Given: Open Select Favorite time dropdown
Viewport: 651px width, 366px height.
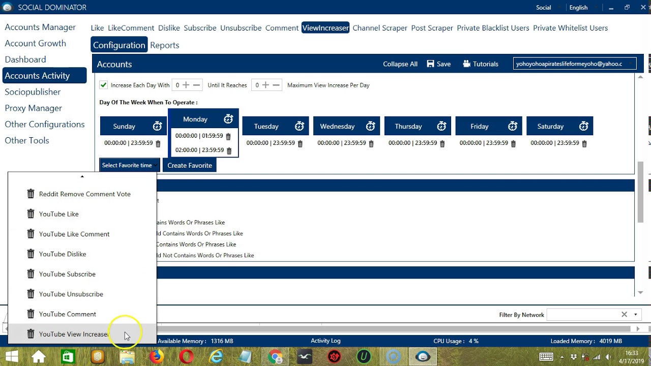Looking at the screenshot, I should pyautogui.click(x=130, y=165).
